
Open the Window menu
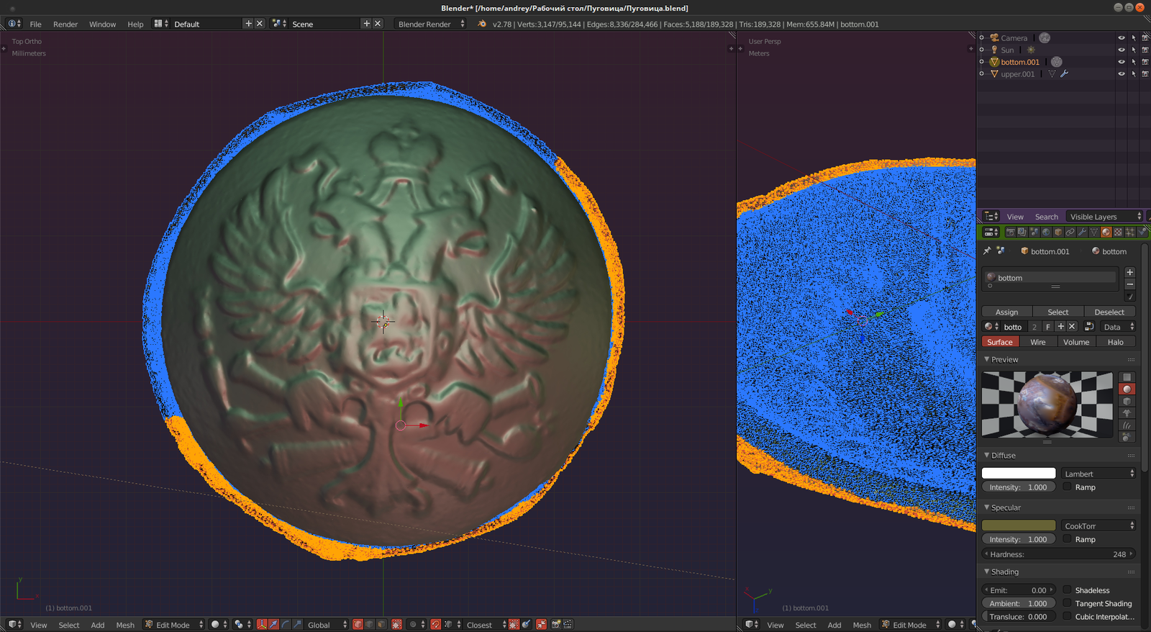click(102, 24)
